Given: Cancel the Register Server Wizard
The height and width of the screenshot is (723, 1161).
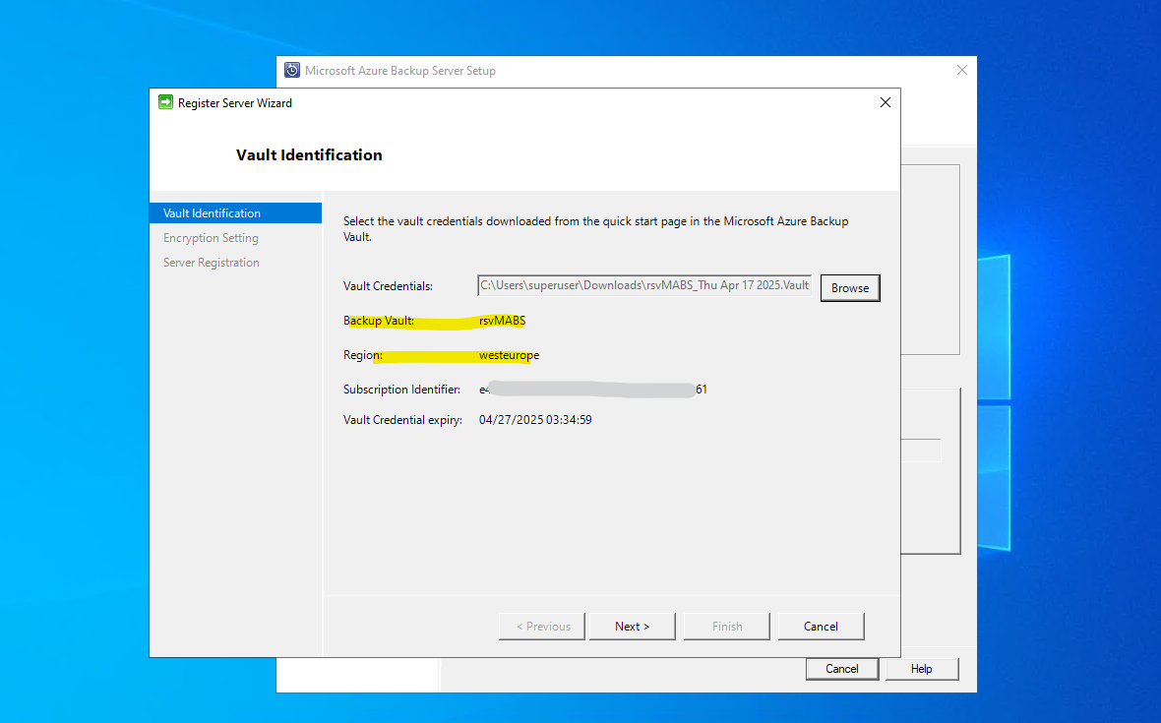Looking at the screenshot, I should (x=822, y=626).
